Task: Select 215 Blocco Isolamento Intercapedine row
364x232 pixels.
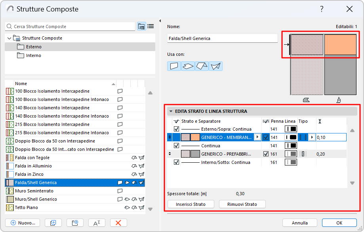Action: [75, 124]
